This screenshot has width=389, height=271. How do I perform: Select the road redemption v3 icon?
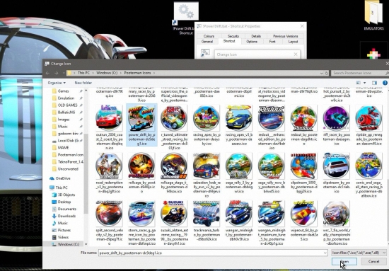coord(109,173)
